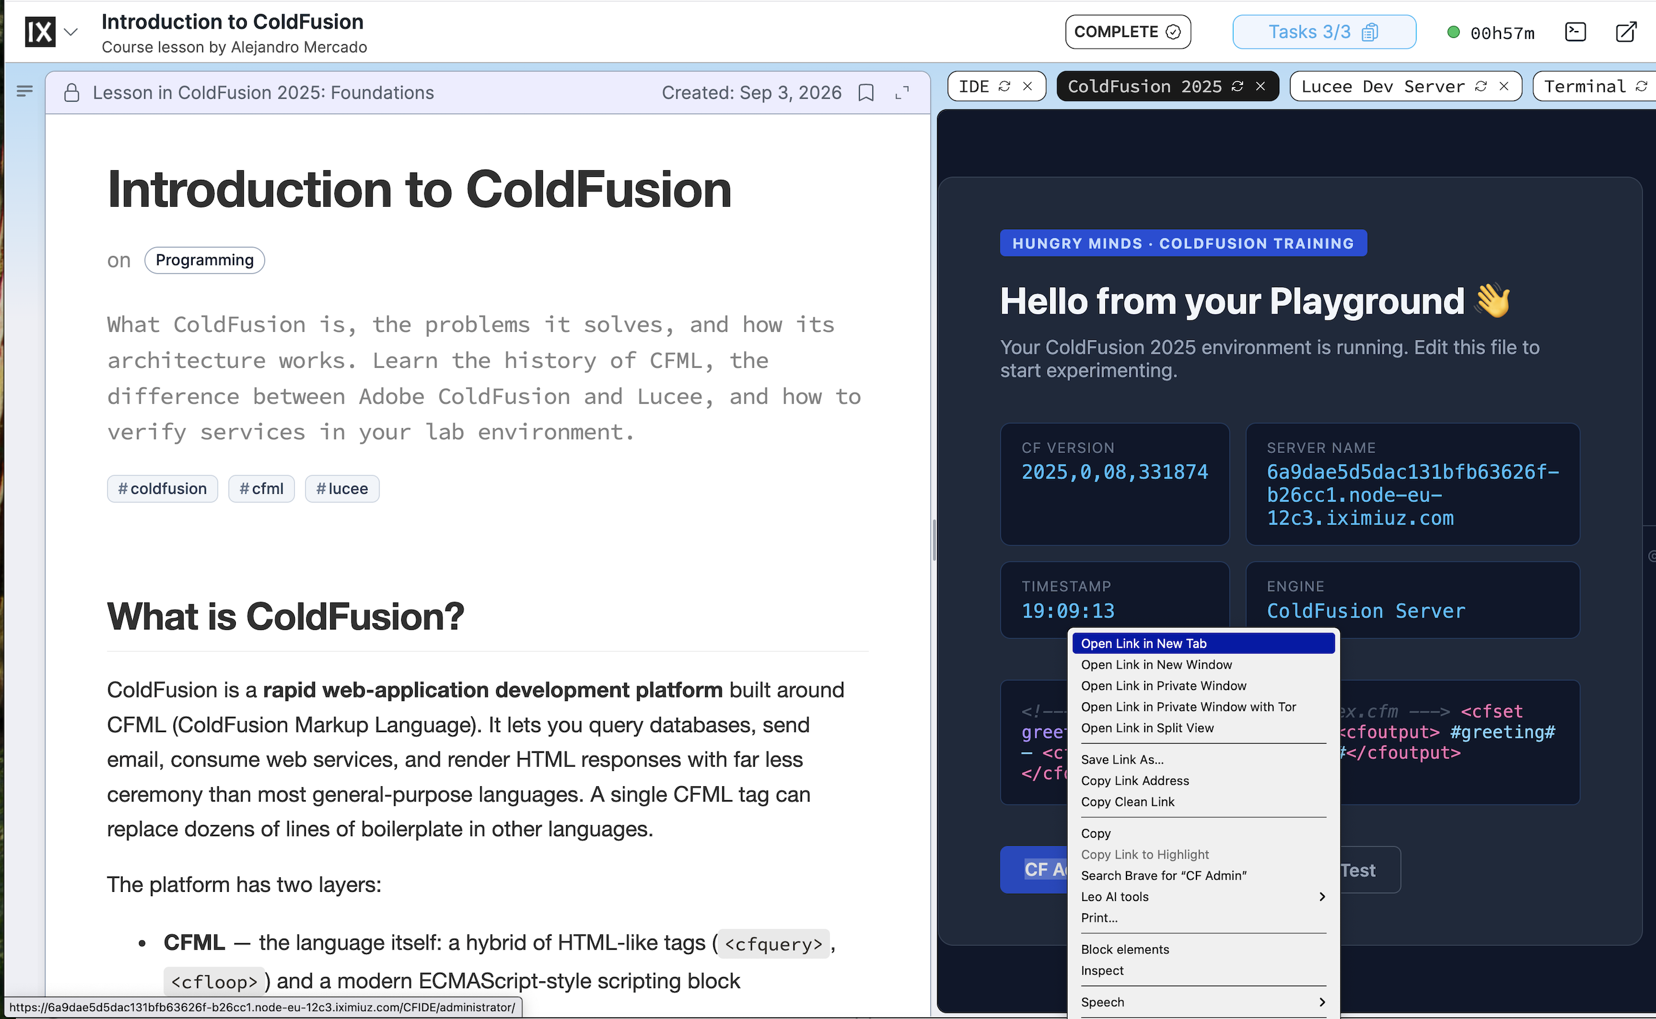Select Copy Clean Link
Image resolution: width=1656 pixels, height=1019 pixels.
click(1203, 801)
